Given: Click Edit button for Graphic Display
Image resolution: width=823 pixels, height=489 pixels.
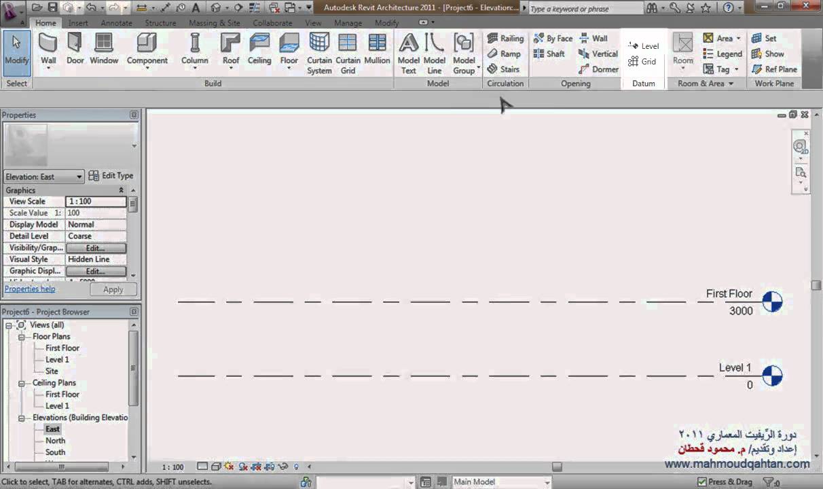Looking at the screenshot, I should (x=96, y=271).
